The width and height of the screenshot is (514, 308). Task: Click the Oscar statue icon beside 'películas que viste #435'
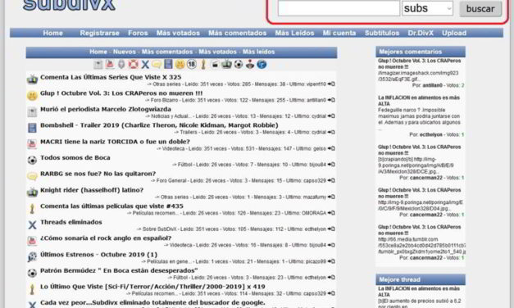[32, 209]
